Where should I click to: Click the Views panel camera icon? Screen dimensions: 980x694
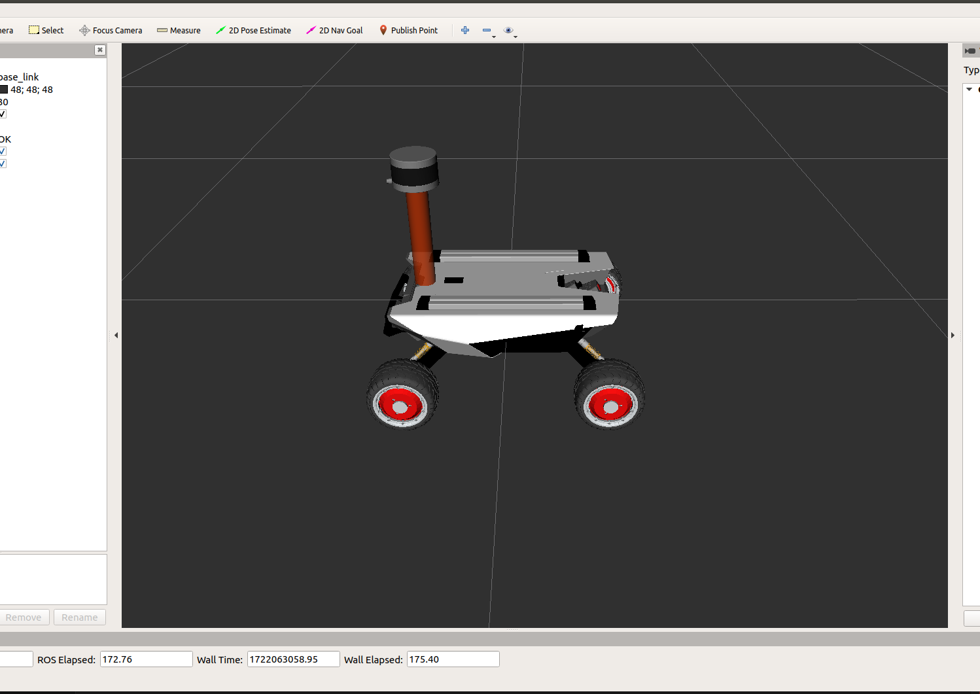(x=970, y=51)
